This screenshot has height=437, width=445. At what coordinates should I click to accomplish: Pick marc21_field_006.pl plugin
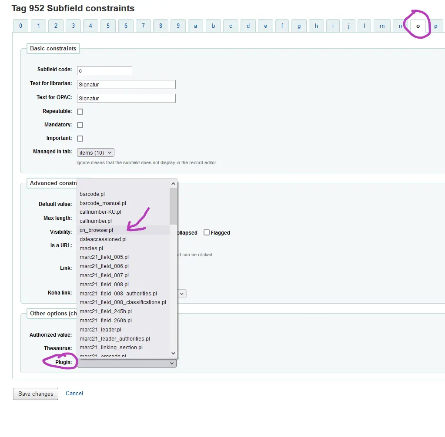[123, 266]
